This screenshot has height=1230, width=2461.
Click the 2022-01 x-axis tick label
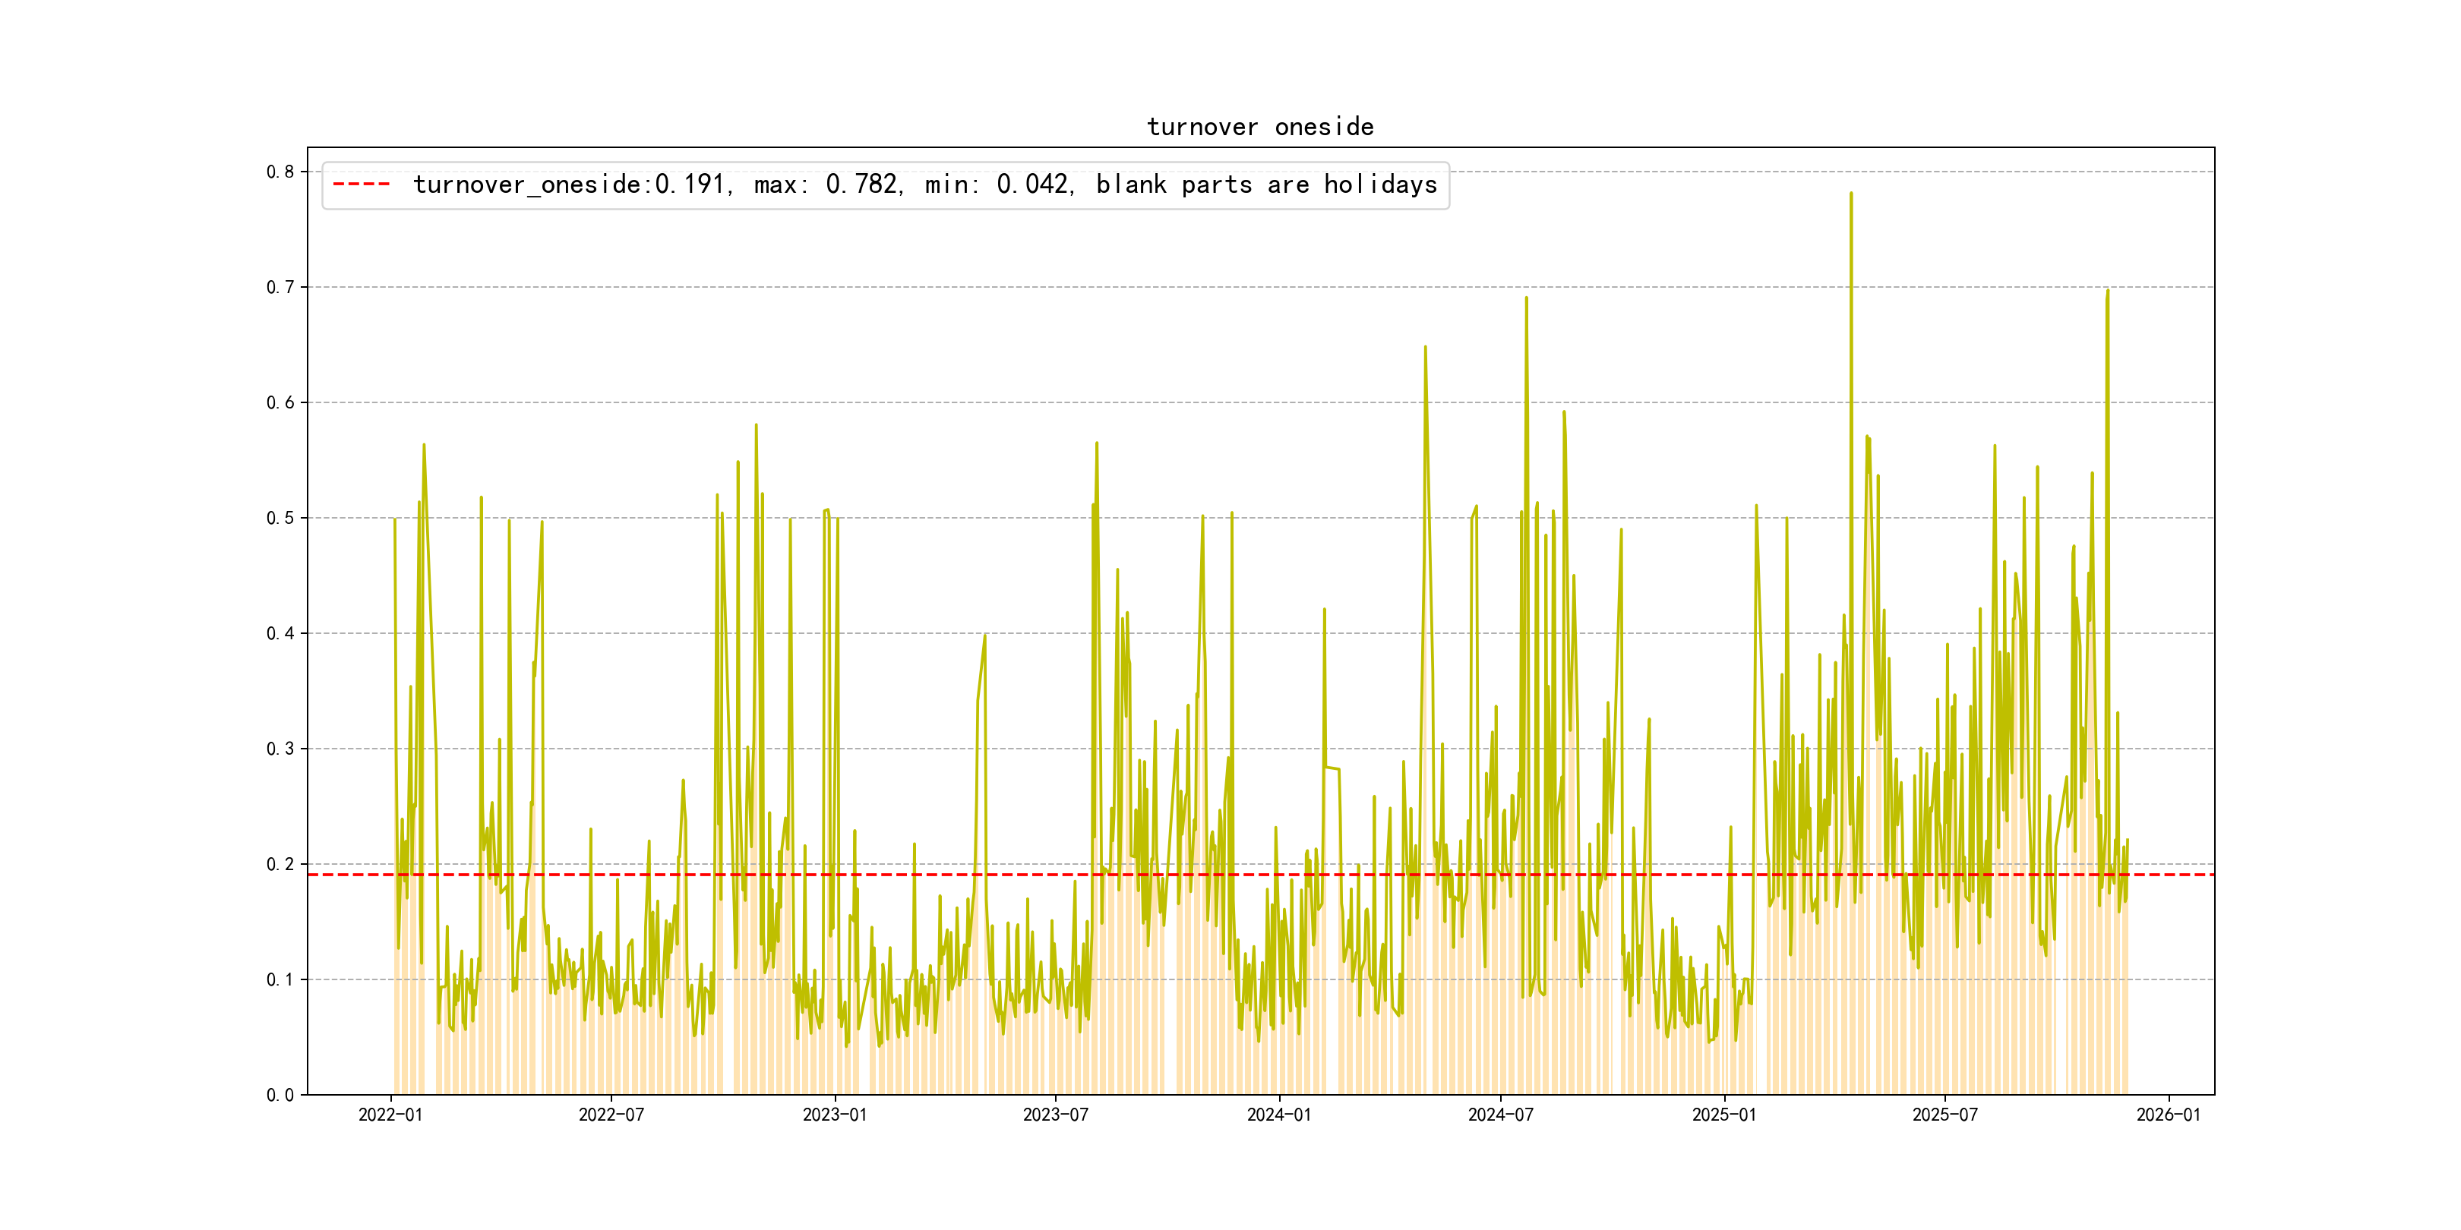[390, 1115]
